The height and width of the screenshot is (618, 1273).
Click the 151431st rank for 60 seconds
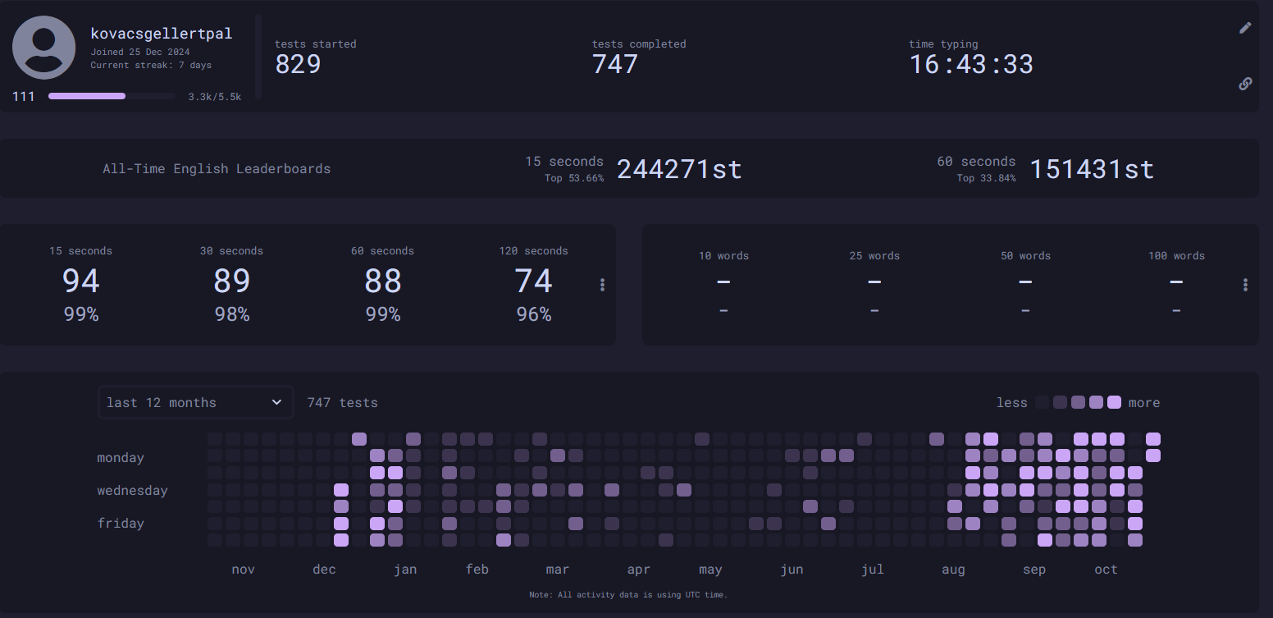[x=1091, y=169]
